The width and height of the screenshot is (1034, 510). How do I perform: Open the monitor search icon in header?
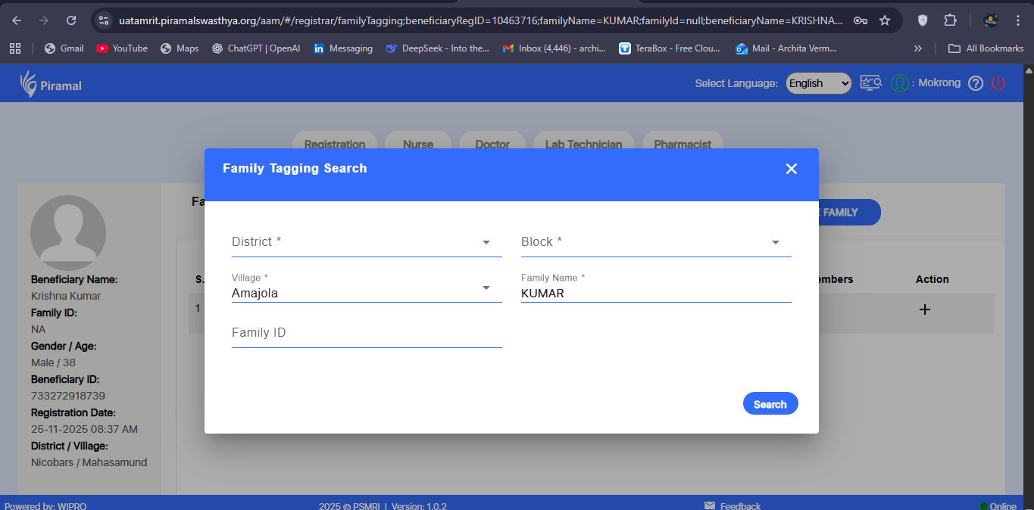pyautogui.click(x=870, y=83)
